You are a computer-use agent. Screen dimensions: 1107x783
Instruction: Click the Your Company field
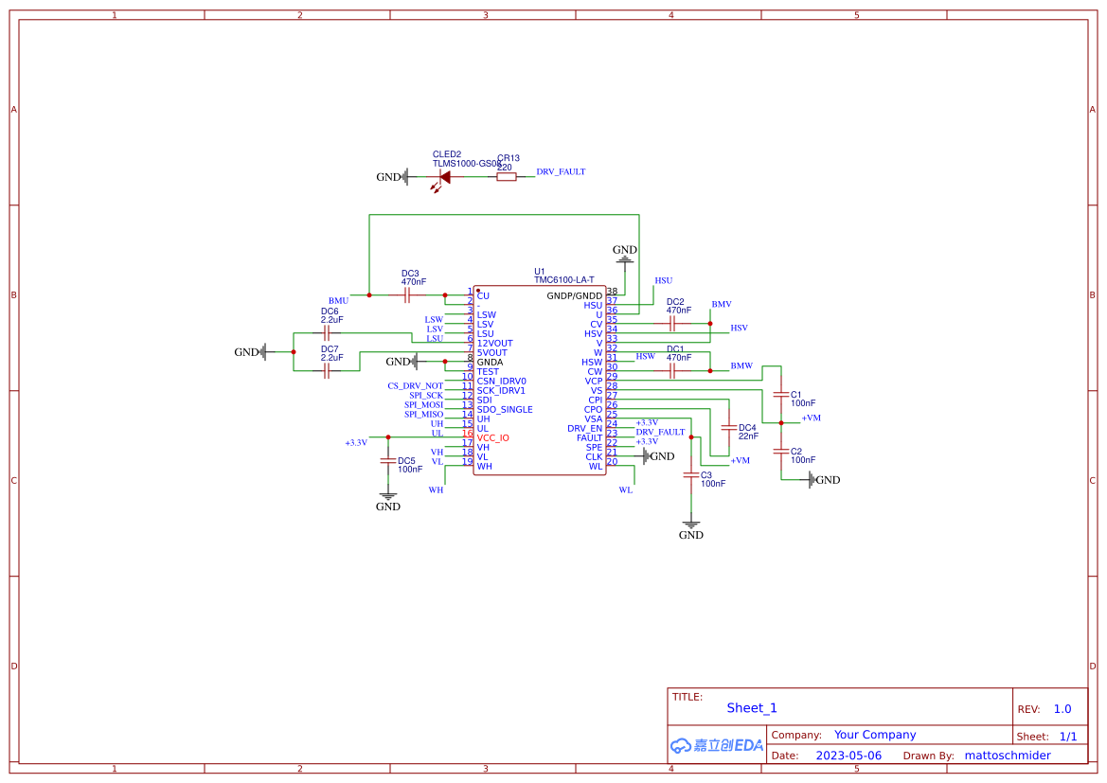click(875, 735)
